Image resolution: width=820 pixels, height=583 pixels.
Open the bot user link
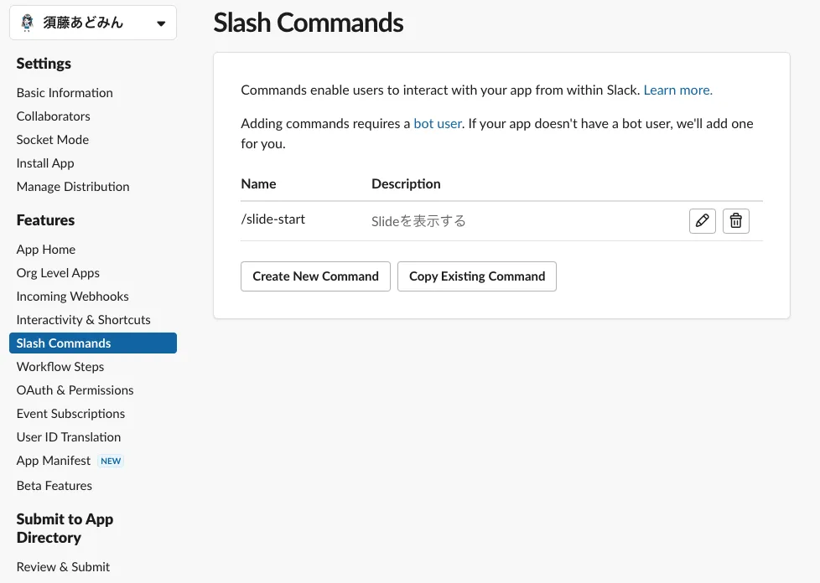[x=438, y=124]
